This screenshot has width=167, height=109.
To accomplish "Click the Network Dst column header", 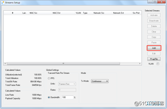I will (x=121, y=13).
